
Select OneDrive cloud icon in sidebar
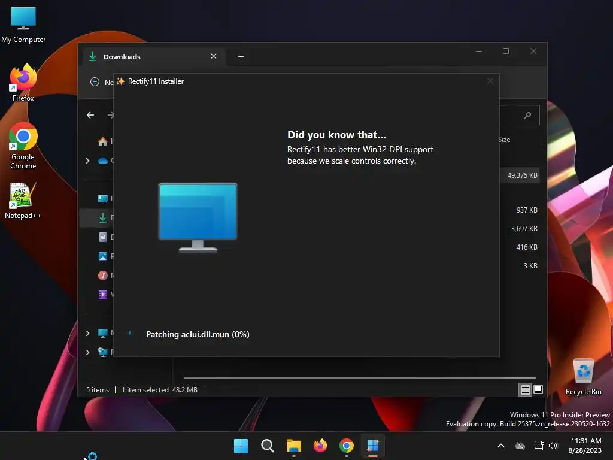(103, 161)
